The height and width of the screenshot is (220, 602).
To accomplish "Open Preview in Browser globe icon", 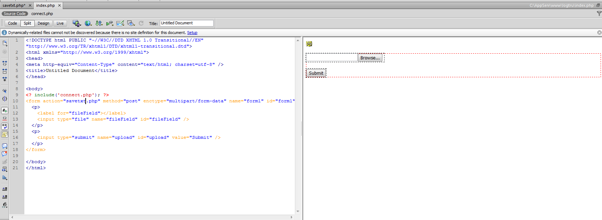I will pyautogui.click(x=88, y=23).
